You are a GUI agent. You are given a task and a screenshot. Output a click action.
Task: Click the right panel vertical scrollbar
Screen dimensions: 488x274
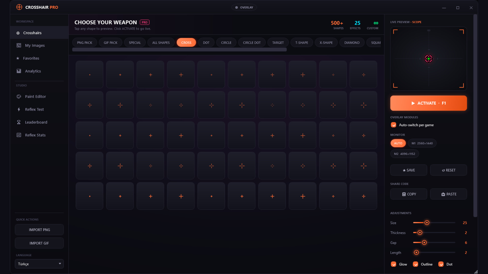tap(475, 116)
